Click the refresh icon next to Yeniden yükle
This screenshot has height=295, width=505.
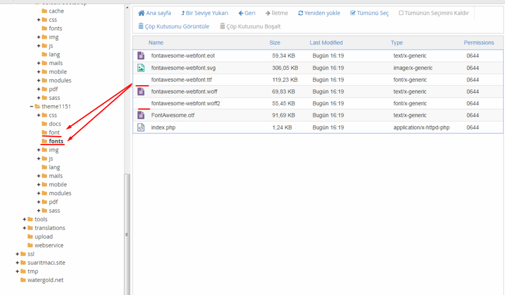click(299, 13)
